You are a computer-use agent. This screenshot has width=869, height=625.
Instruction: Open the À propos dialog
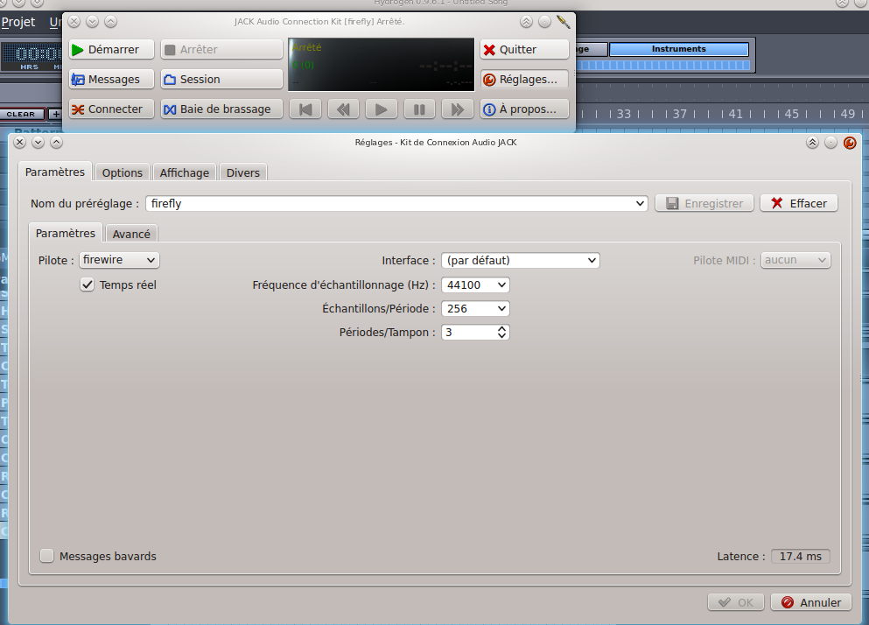click(x=524, y=109)
